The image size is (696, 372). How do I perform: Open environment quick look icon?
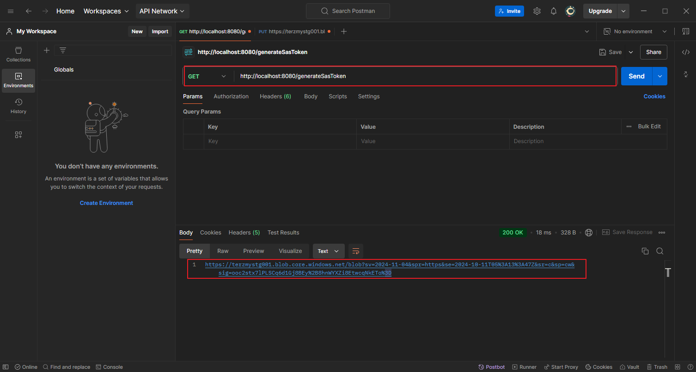[685, 31]
